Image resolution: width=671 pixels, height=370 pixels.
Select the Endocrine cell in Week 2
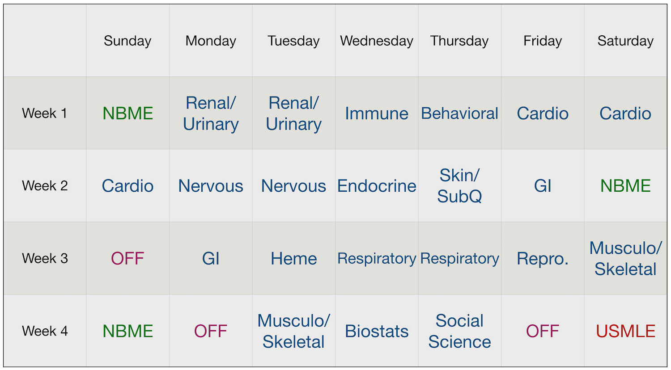point(377,186)
